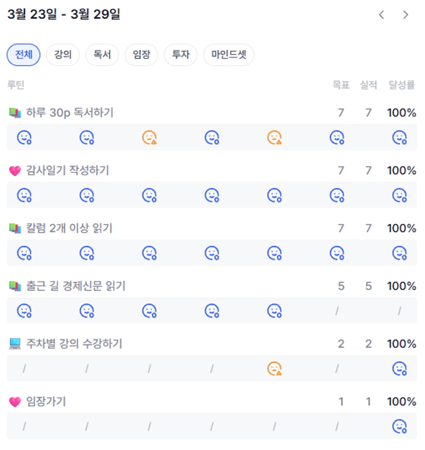Image resolution: width=425 pixels, height=450 pixels.
Task: Go to the next week arrow
Action: click(x=405, y=15)
